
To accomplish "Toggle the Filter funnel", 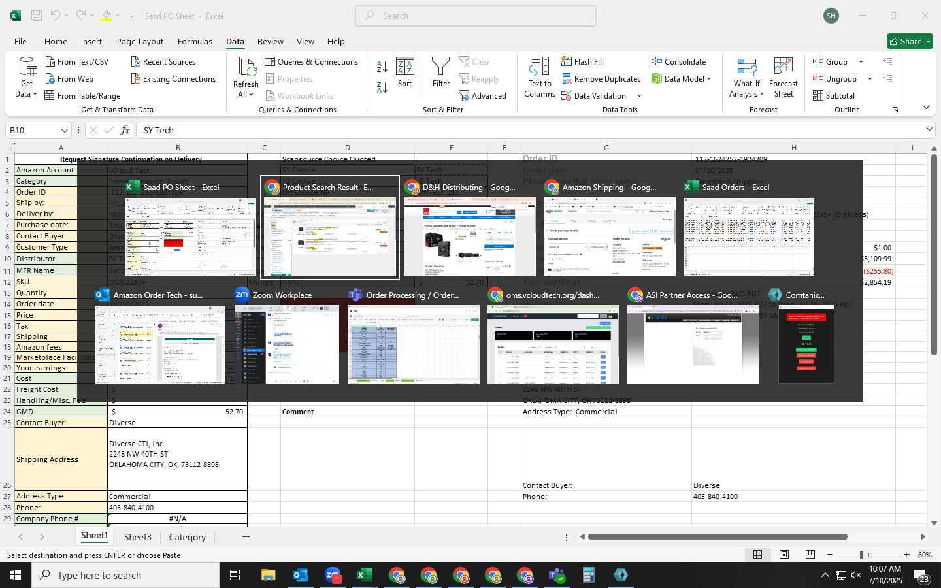I will pyautogui.click(x=441, y=73).
